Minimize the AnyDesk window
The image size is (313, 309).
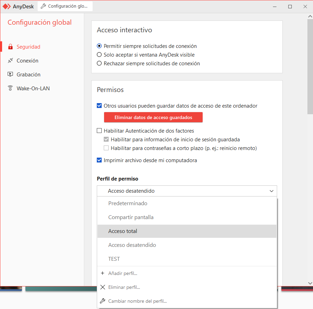click(x=275, y=7)
